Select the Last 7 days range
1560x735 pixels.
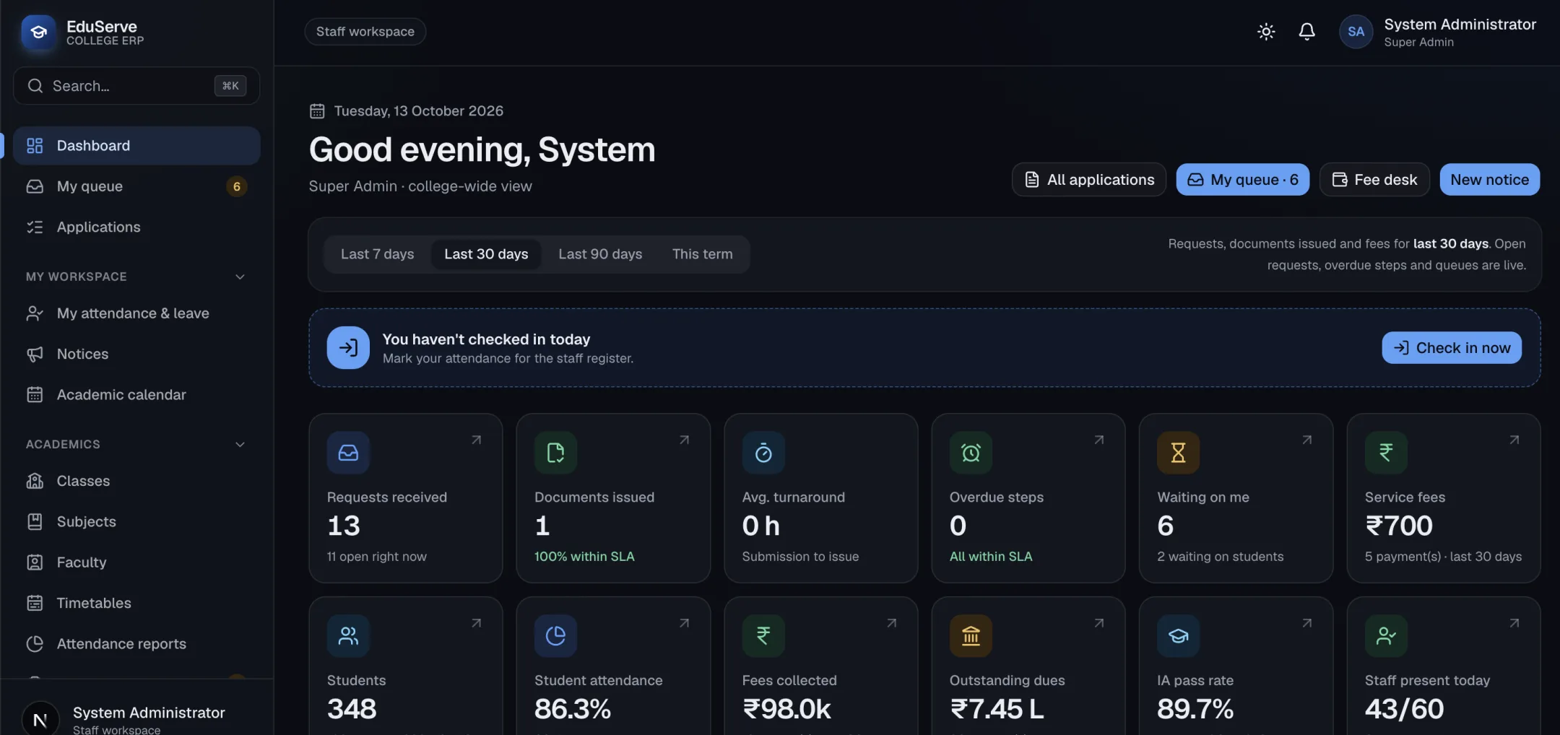click(x=377, y=254)
